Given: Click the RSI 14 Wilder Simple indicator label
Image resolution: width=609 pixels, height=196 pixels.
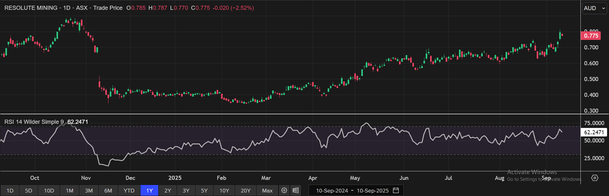Looking at the screenshot, I should click(34, 121).
